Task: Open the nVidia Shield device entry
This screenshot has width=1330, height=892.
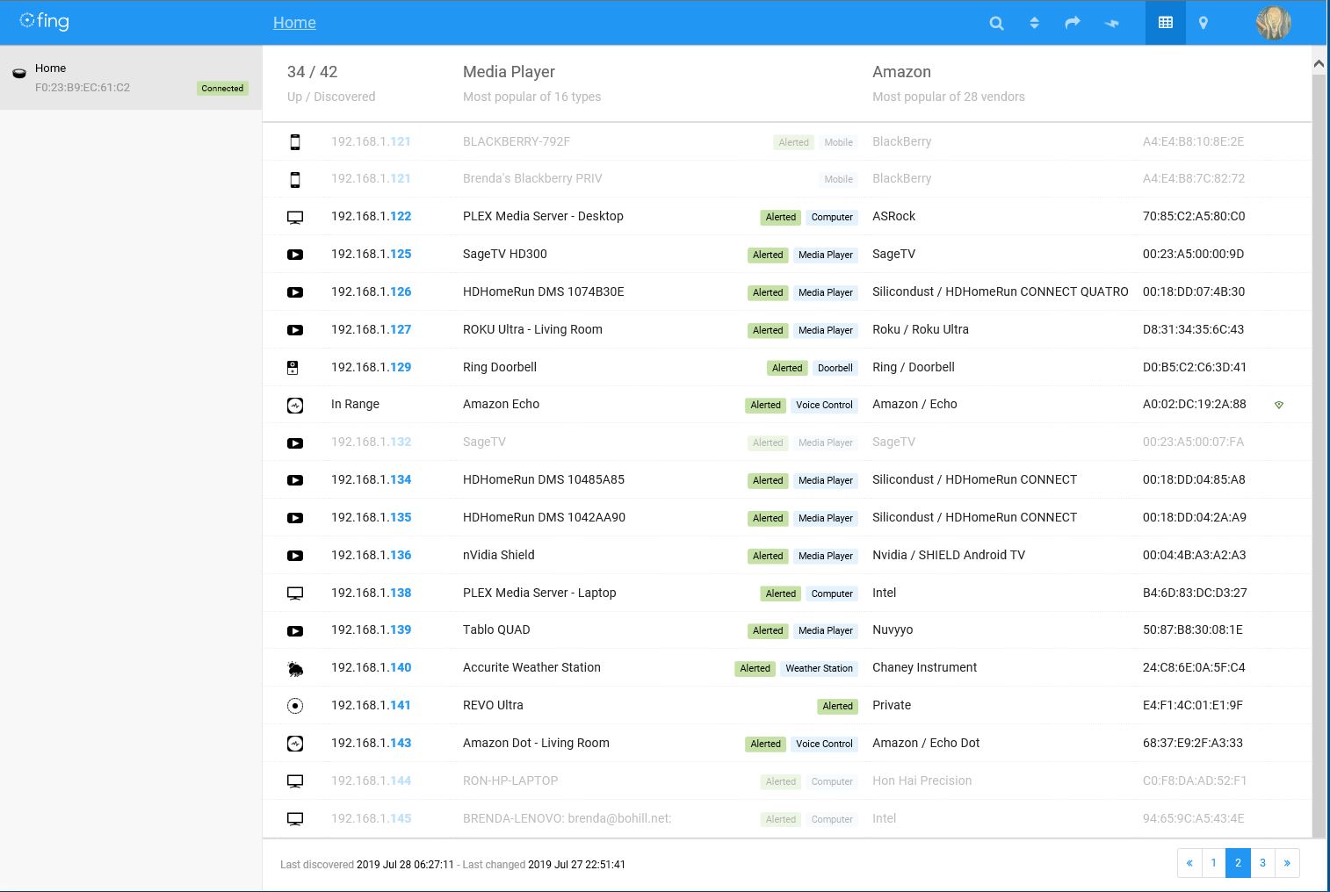Action: [498, 555]
